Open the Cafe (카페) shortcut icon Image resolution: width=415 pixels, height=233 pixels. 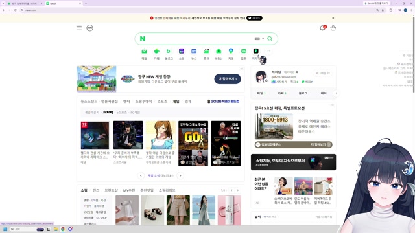tap(157, 51)
